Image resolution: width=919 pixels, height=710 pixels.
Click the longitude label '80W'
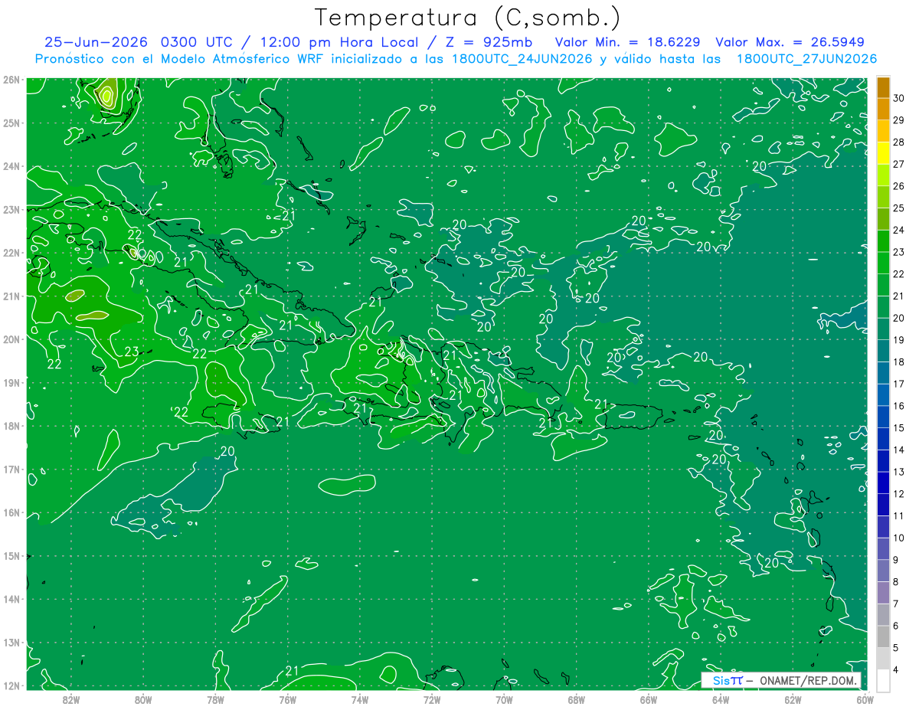(142, 699)
